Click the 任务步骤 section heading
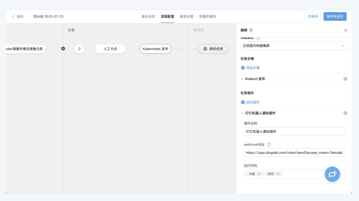Image resolution: width=359 pixels, height=201 pixels. click(247, 59)
